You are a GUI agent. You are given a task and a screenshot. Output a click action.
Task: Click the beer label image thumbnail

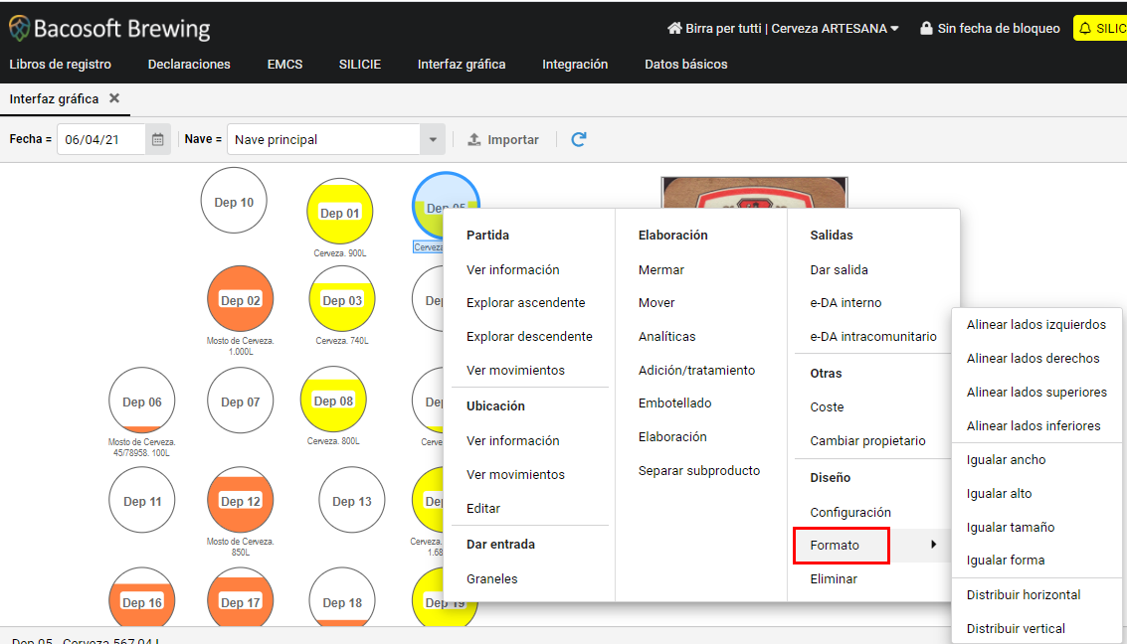pyautogui.click(x=754, y=193)
